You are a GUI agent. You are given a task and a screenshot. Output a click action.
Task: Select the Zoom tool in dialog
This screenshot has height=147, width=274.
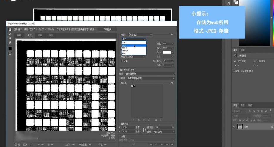pyautogui.click(x=10, y=38)
